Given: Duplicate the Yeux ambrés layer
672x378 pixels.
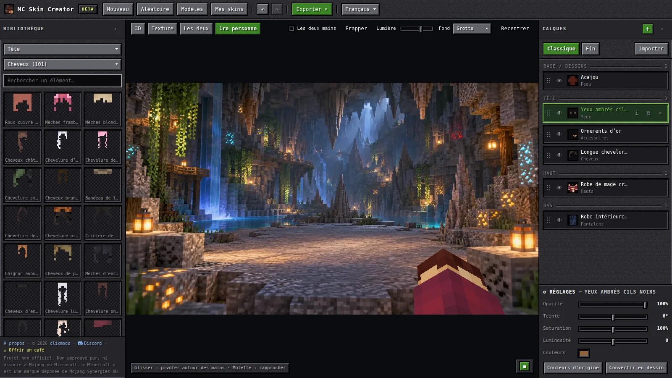Looking at the screenshot, I should point(648,113).
